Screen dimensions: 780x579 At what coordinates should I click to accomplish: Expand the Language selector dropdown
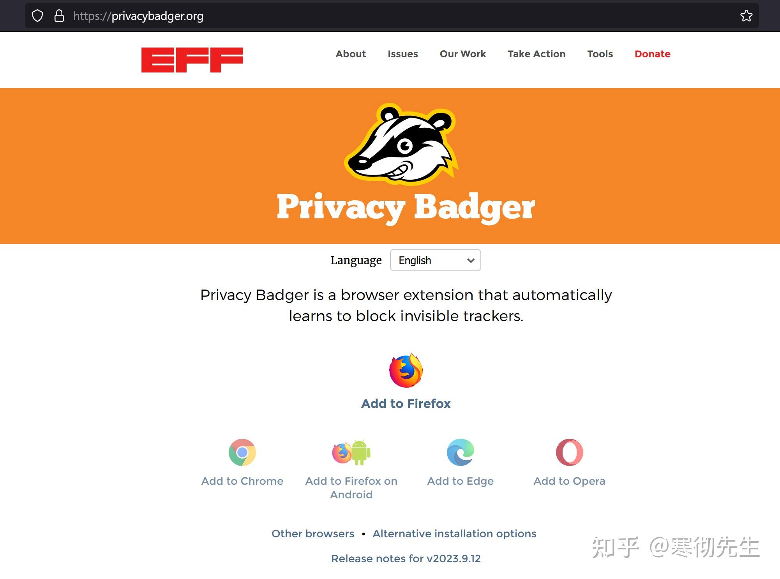click(x=435, y=260)
